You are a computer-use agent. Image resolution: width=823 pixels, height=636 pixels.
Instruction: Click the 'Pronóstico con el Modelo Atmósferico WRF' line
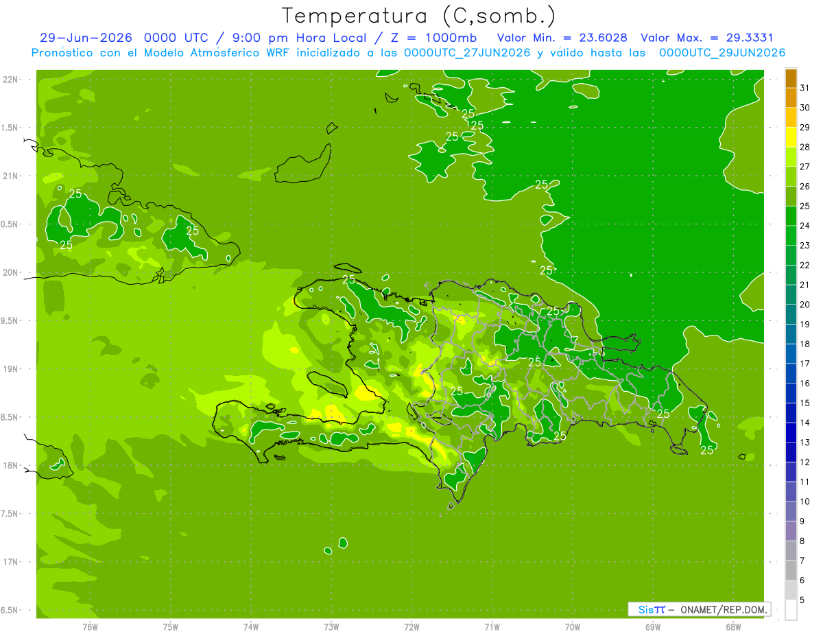(x=408, y=52)
